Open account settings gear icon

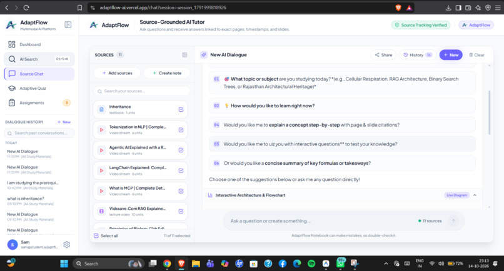66,245
